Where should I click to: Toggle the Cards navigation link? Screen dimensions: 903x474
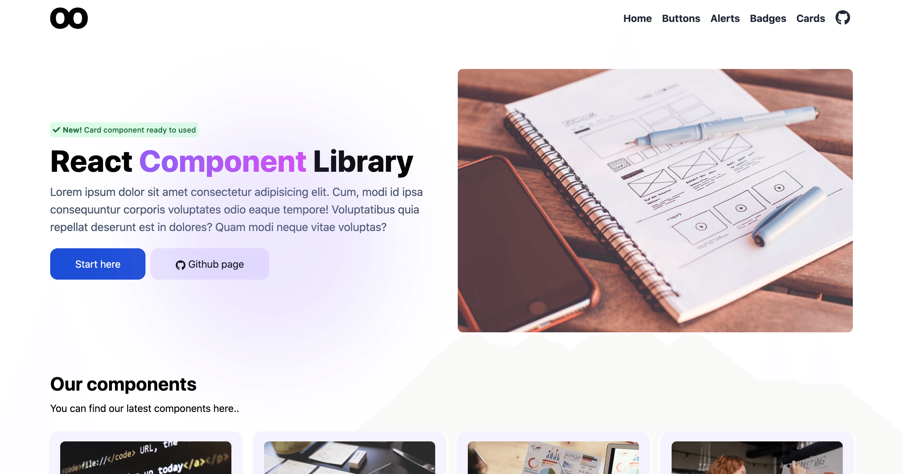tap(811, 18)
